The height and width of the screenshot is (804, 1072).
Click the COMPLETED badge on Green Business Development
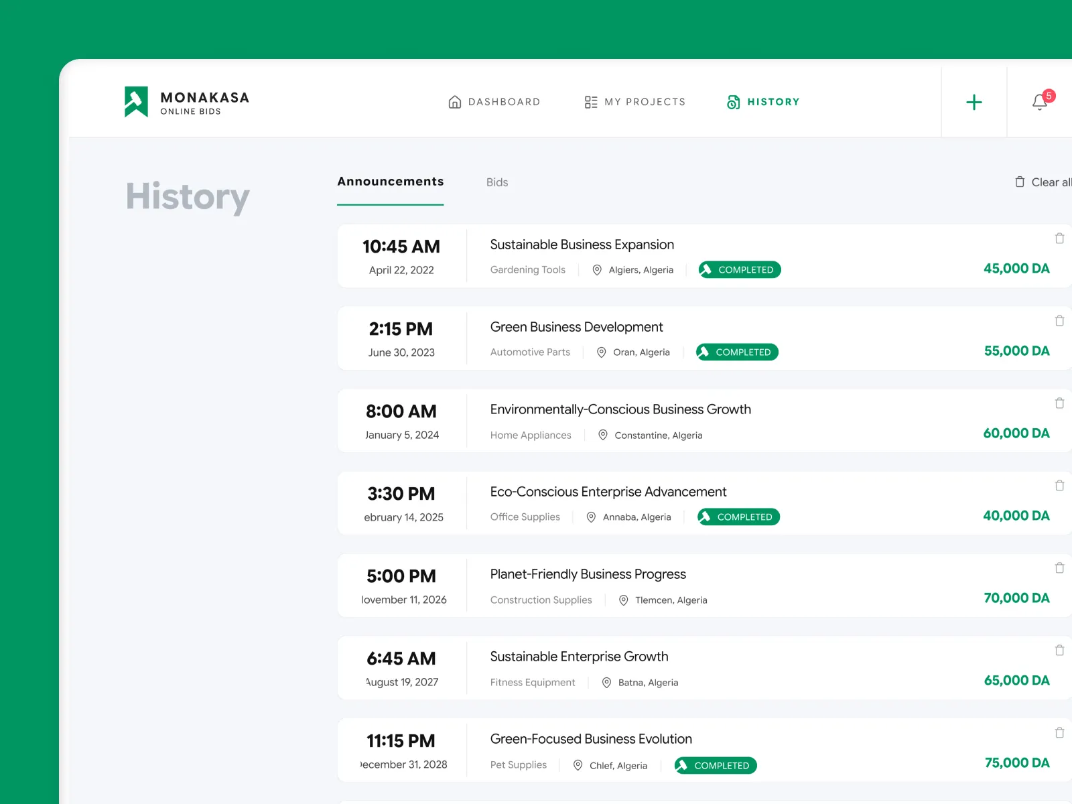pyautogui.click(x=737, y=352)
